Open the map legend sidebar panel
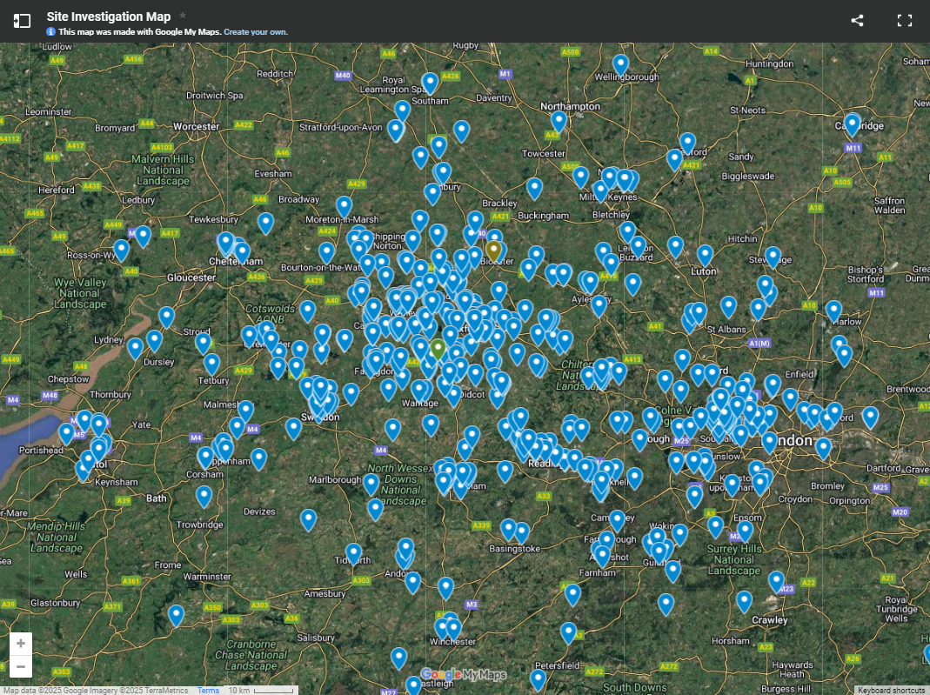The image size is (930, 695). click(22, 21)
